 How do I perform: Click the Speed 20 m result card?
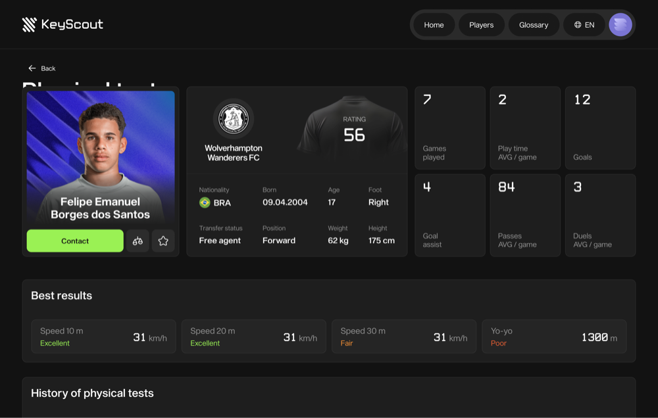(x=254, y=337)
